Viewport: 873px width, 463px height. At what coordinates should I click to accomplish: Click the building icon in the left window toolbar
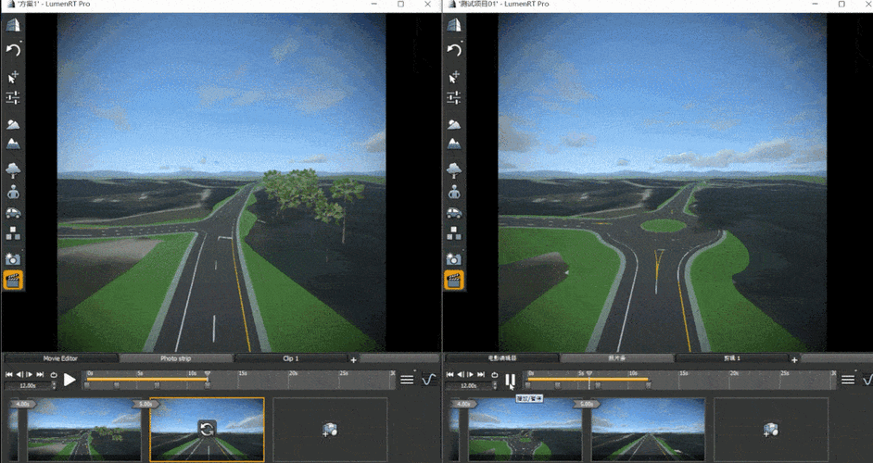click(13, 25)
